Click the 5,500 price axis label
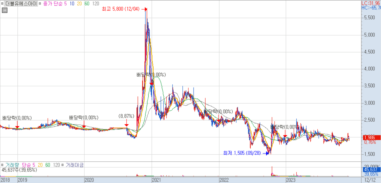This screenshot has height=183, width=381. coord(370,18)
